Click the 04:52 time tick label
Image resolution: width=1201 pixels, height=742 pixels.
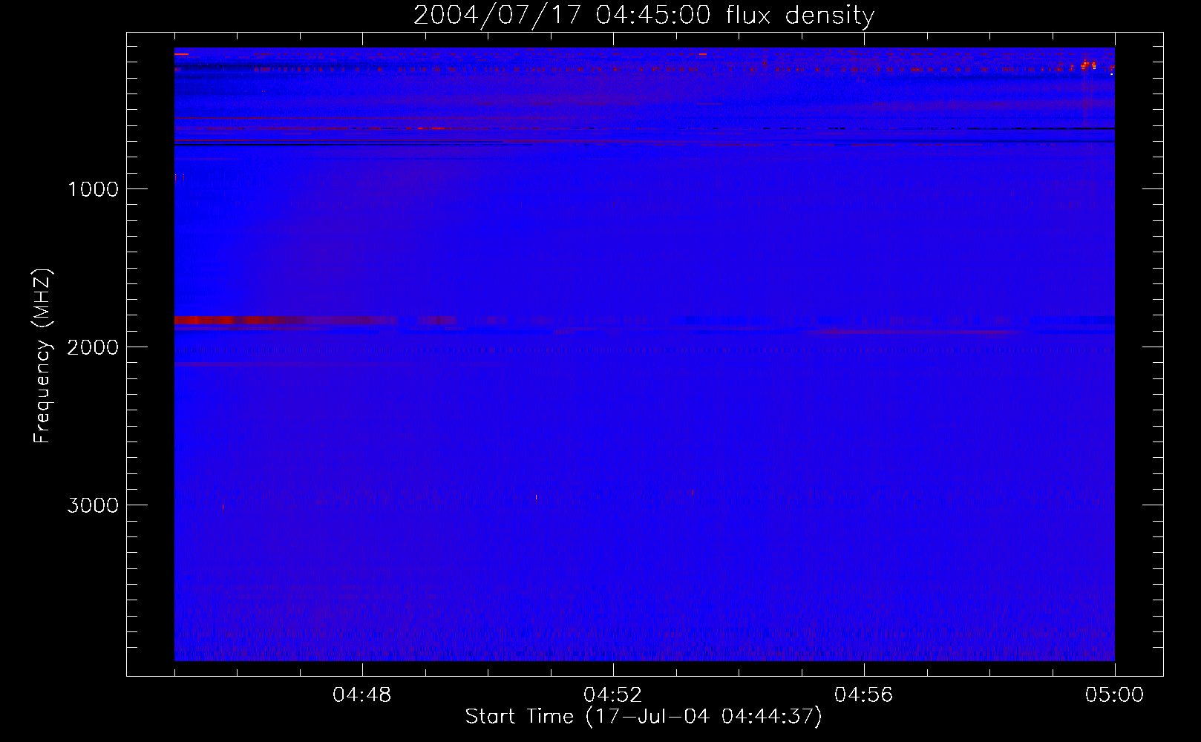pyautogui.click(x=613, y=695)
